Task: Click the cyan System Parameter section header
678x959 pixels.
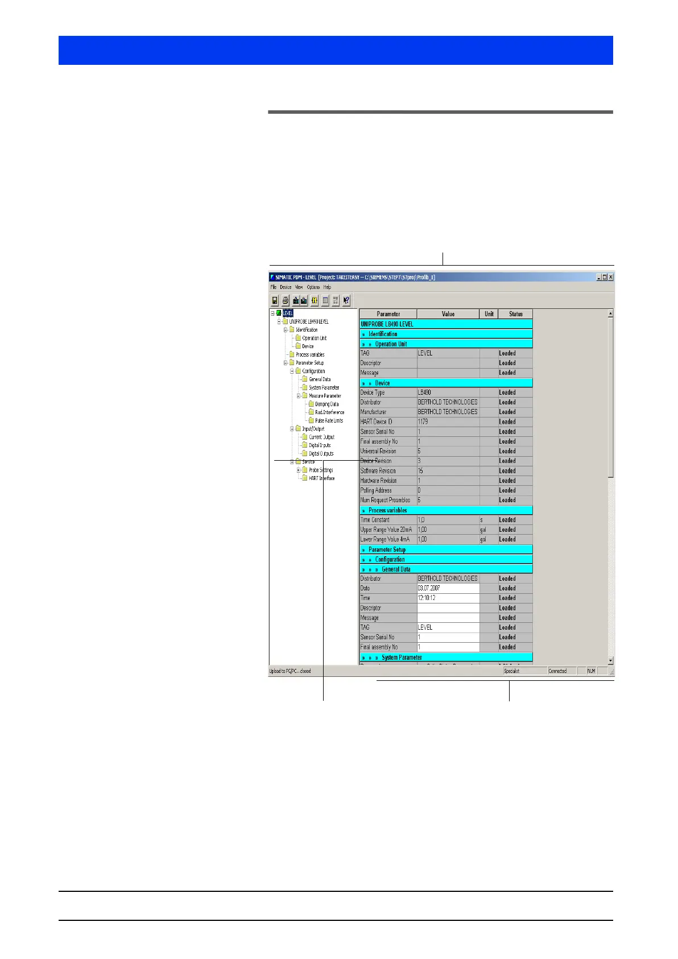Action: pos(447,657)
